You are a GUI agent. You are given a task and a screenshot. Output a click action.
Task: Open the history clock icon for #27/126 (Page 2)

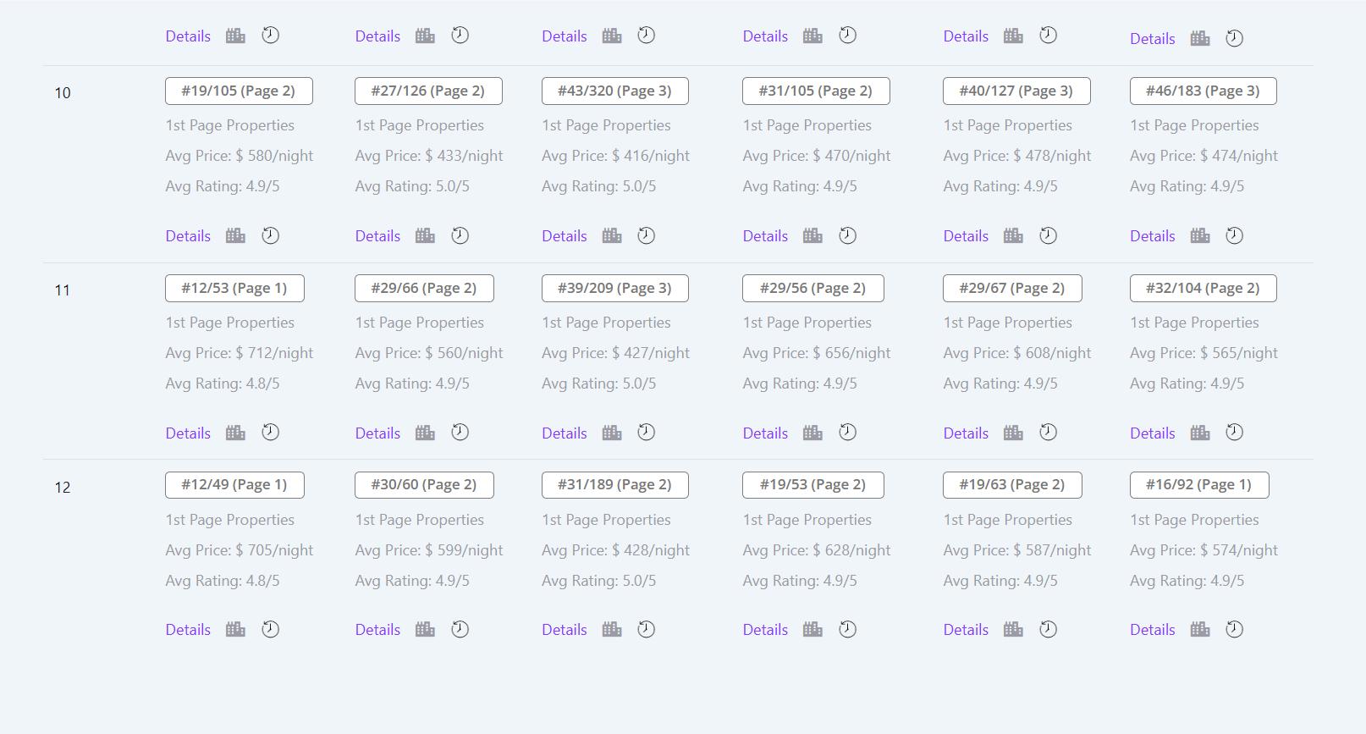point(460,235)
